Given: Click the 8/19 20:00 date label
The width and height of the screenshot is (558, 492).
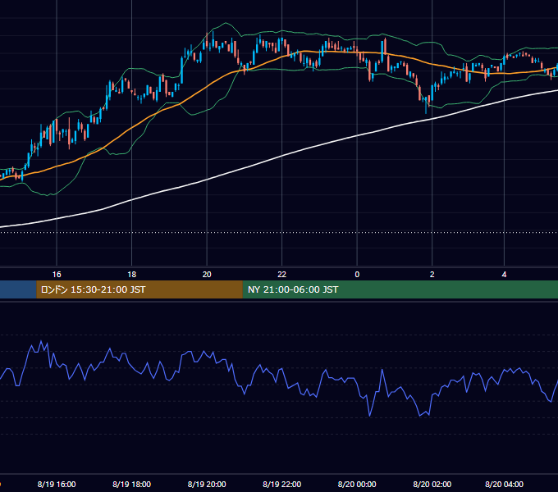Looking at the screenshot, I should tap(207, 484).
